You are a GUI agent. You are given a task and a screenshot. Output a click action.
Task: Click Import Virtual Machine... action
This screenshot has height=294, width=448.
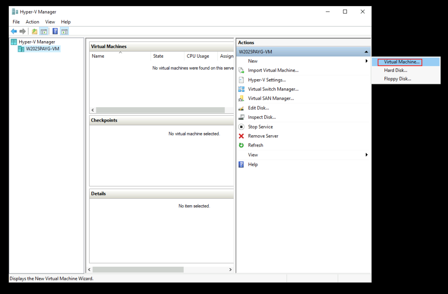tap(273, 70)
